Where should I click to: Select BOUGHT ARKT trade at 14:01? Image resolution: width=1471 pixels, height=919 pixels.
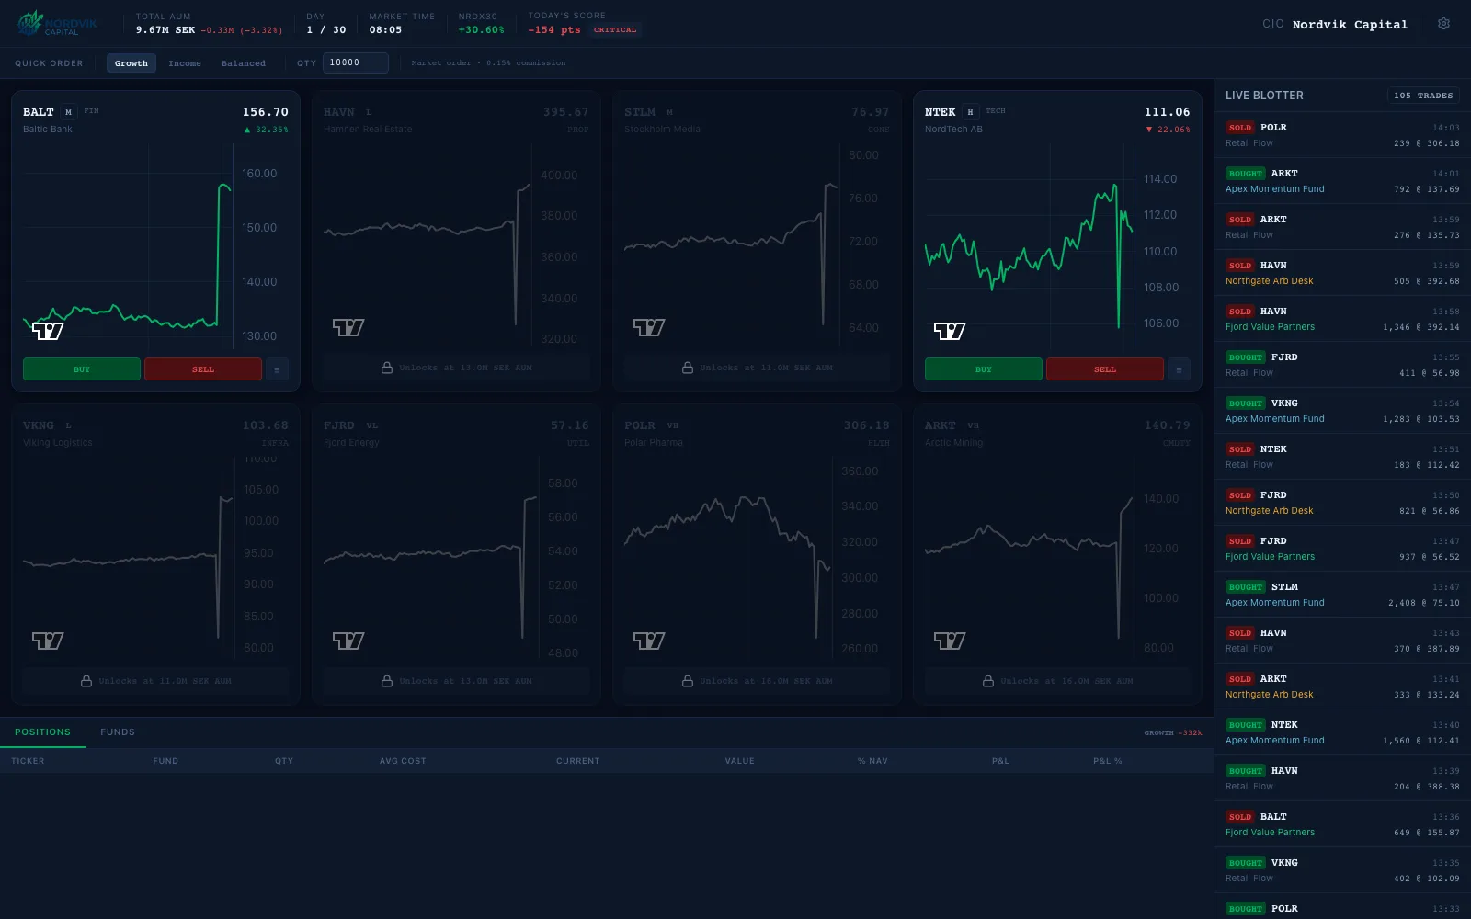pyautogui.click(x=1342, y=181)
